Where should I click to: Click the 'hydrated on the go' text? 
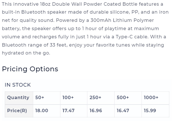pos(26,53)
